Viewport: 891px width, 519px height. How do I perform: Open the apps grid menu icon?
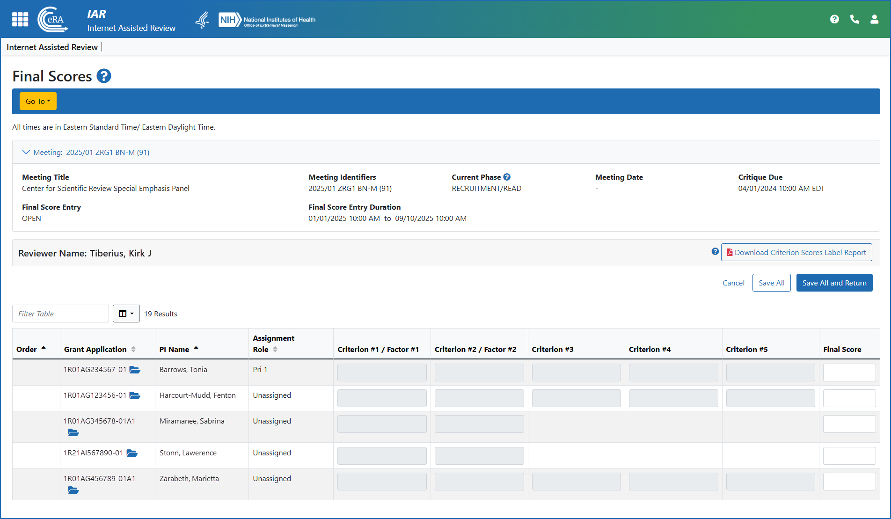pyautogui.click(x=20, y=19)
